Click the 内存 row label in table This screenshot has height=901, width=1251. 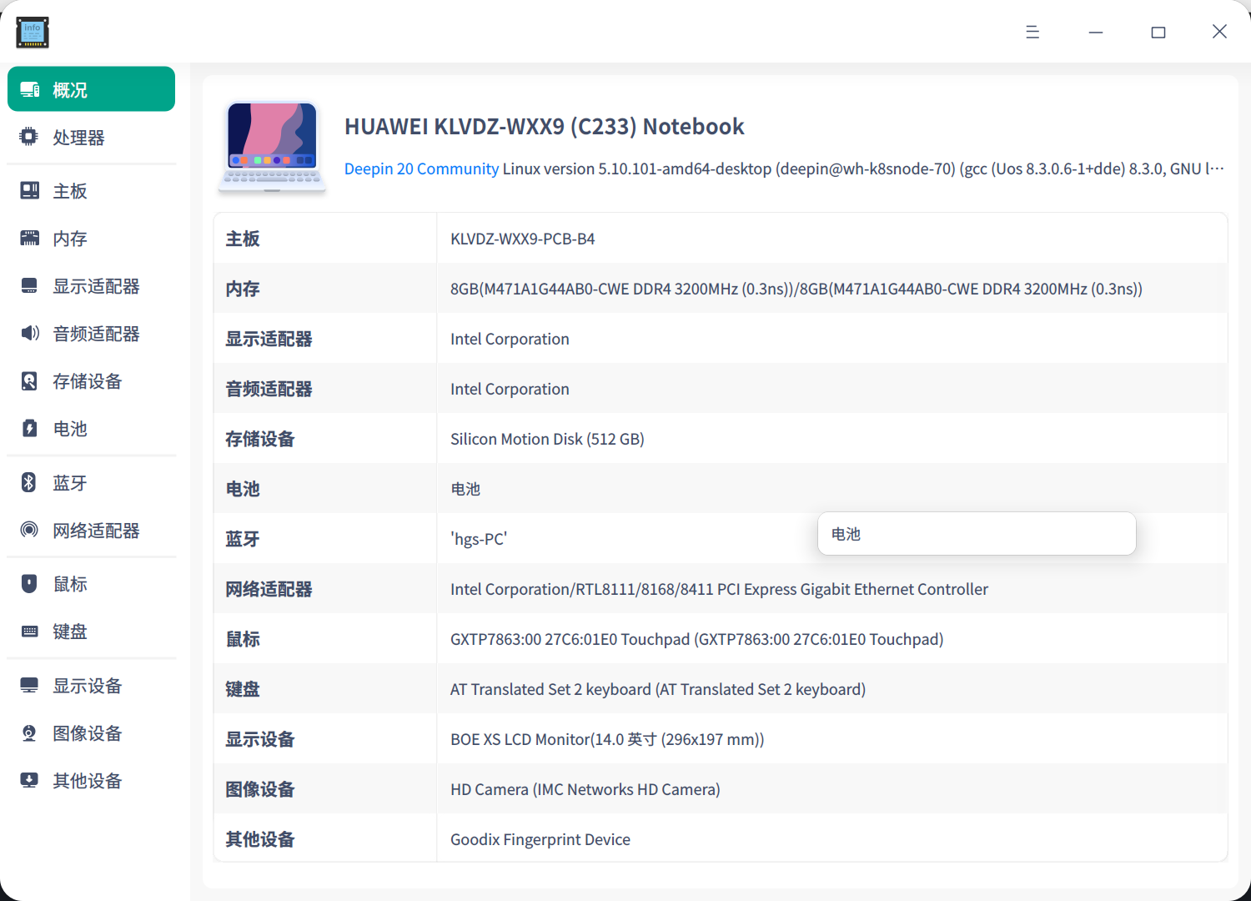243,289
